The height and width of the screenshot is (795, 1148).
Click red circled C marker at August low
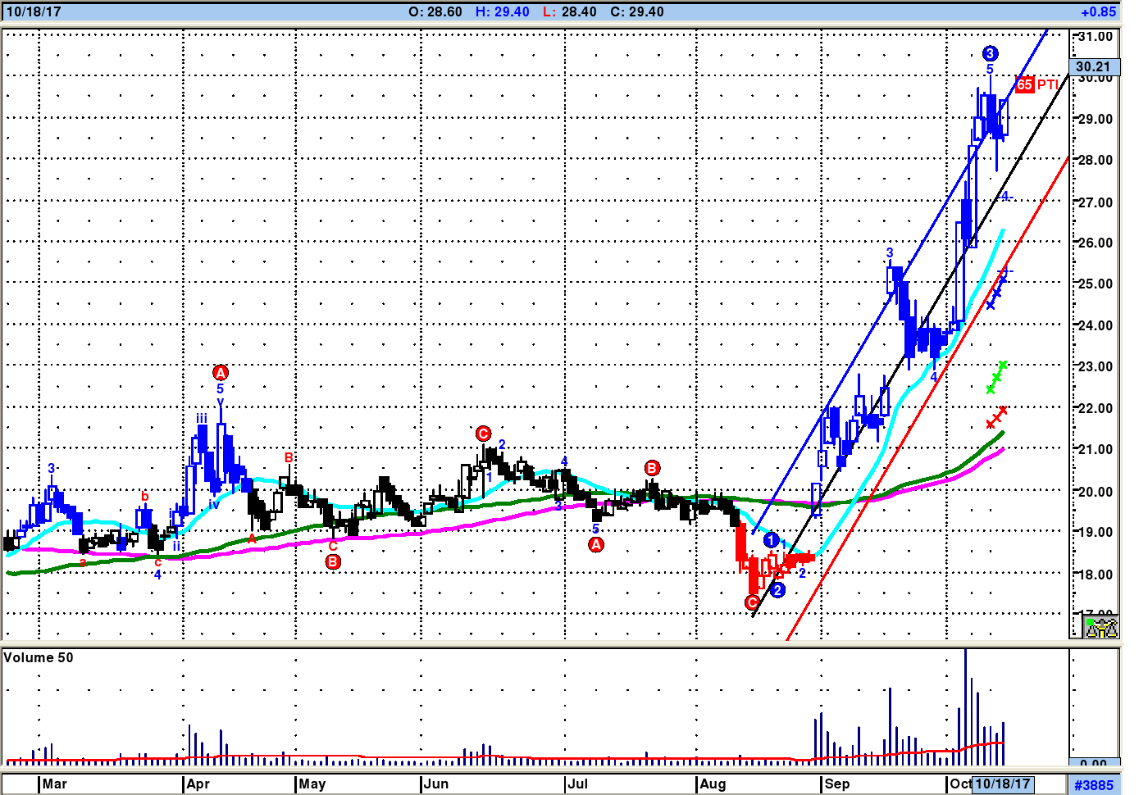coord(752,603)
